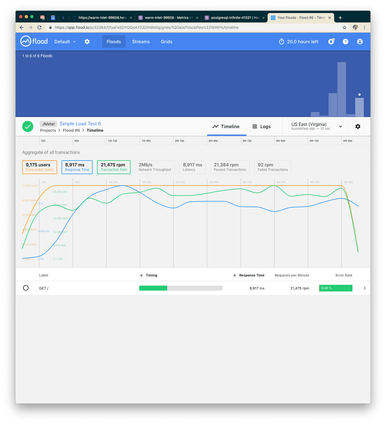
Task: Click the tallest bar in floods chart
Action: click(342, 89)
